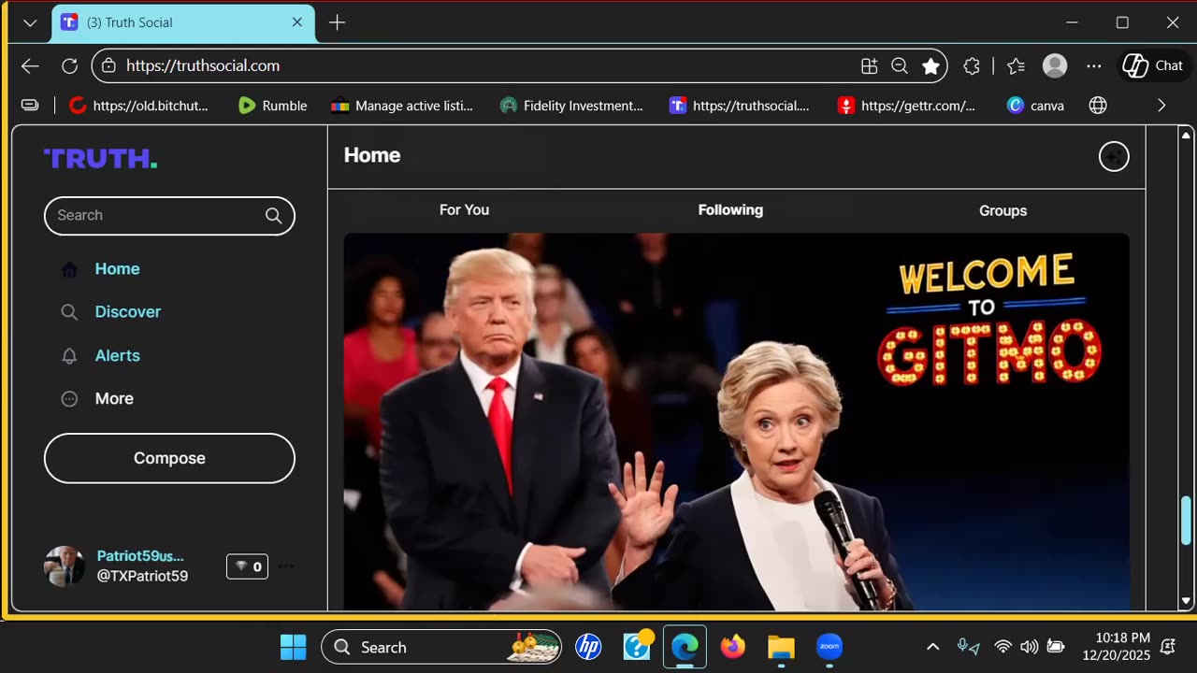Click the globe bookmark icon
The image size is (1197, 673).
tap(1099, 106)
